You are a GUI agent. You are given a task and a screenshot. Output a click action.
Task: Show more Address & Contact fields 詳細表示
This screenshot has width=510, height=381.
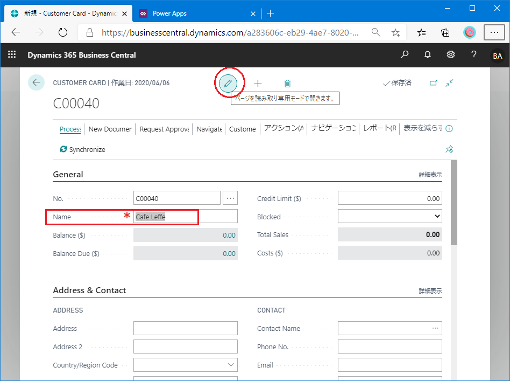click(430, 291)
